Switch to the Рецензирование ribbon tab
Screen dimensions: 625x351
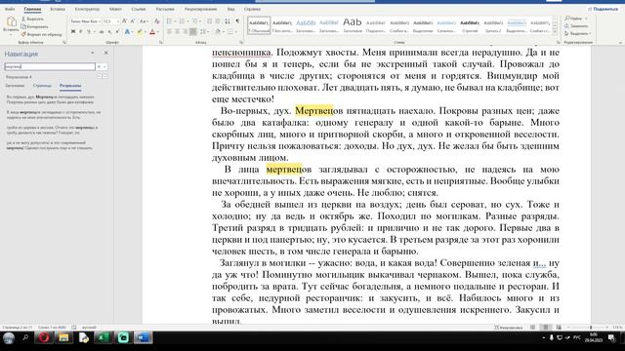(x=200, y=9)
